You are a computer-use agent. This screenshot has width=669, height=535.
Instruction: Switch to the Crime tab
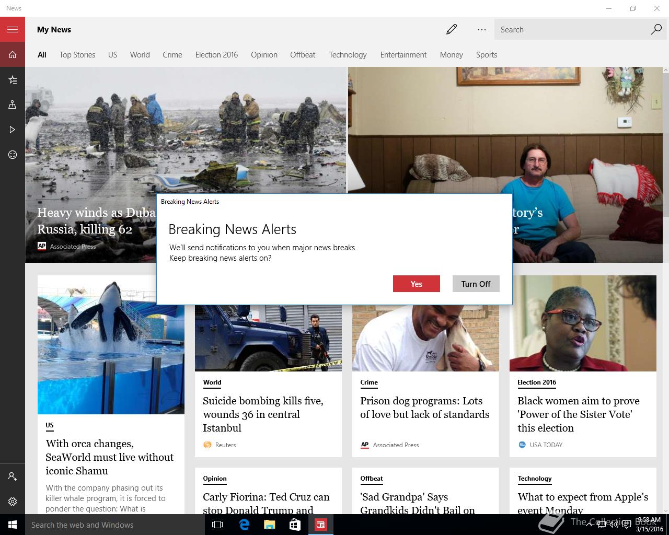[x=172, y=54]
